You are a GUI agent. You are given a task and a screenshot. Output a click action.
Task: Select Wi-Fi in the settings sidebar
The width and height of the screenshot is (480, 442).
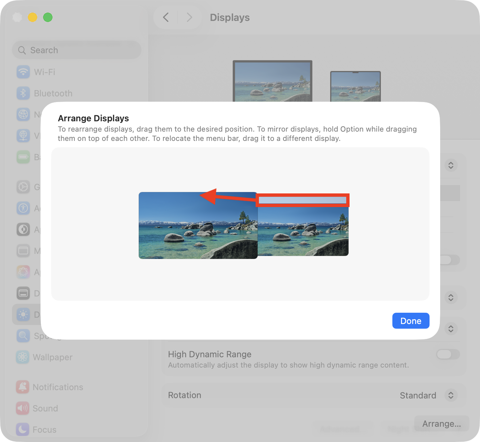point(23,72)
